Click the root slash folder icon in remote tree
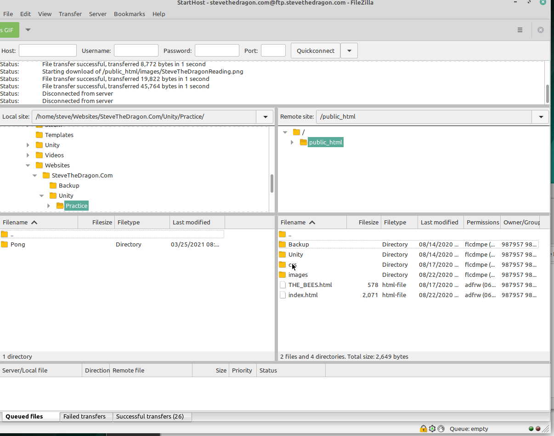 click(x=296, y=132)
